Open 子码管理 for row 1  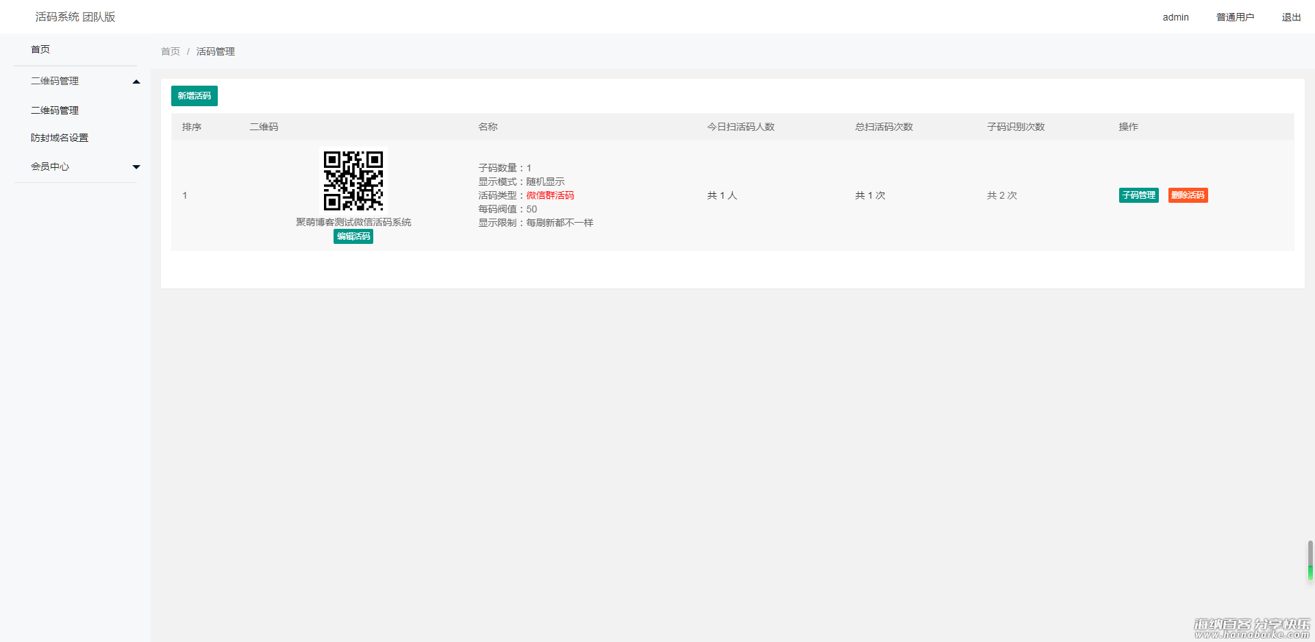click(1139, 195)
